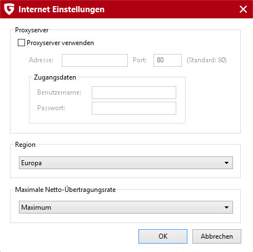Image resolution: width=253 pixels, height=252 pixels.
Task: Click the Internet Einstellungen title bar text
Action: (x=62, y=9)
